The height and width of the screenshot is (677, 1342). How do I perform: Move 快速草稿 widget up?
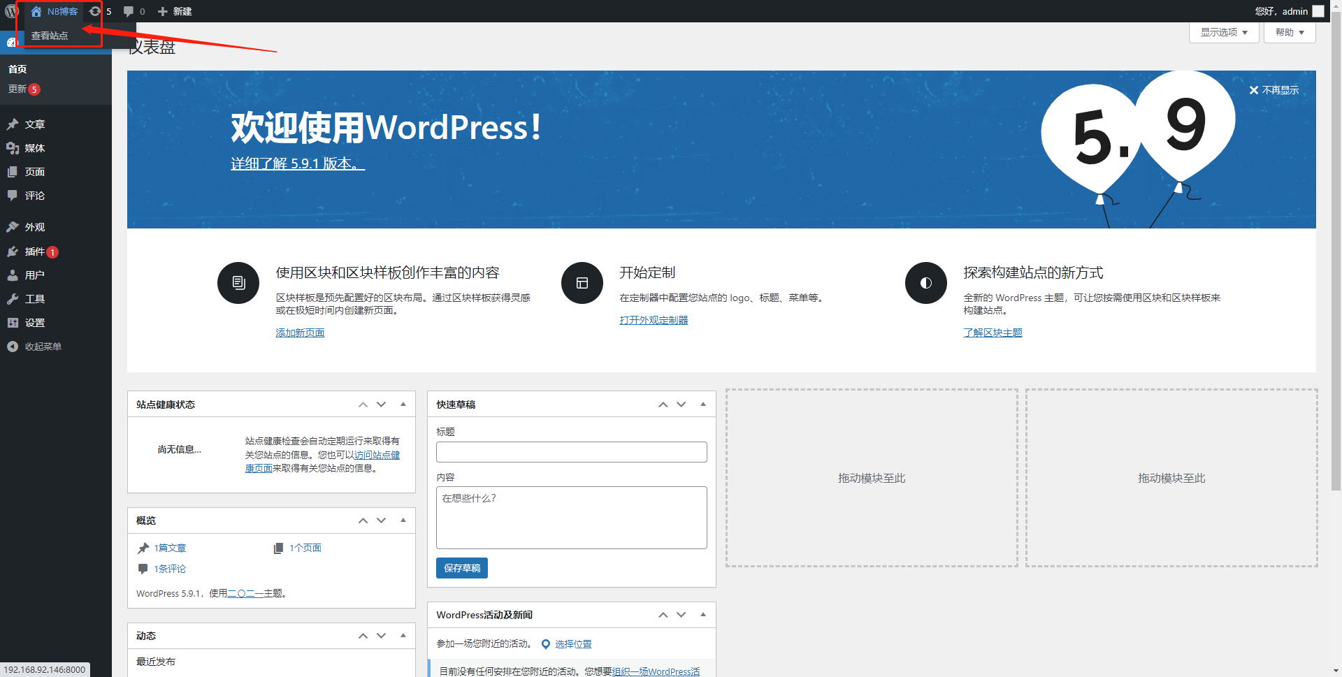[663, 405]
